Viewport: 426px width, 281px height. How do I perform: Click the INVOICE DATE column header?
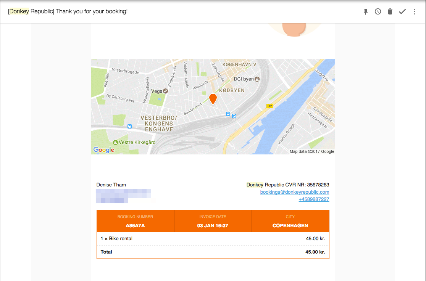(213, 217)
